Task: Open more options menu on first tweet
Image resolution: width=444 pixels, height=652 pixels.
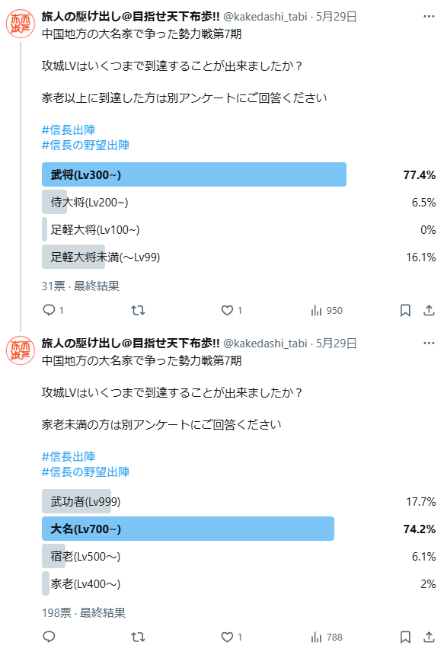Action: (429, 17)
